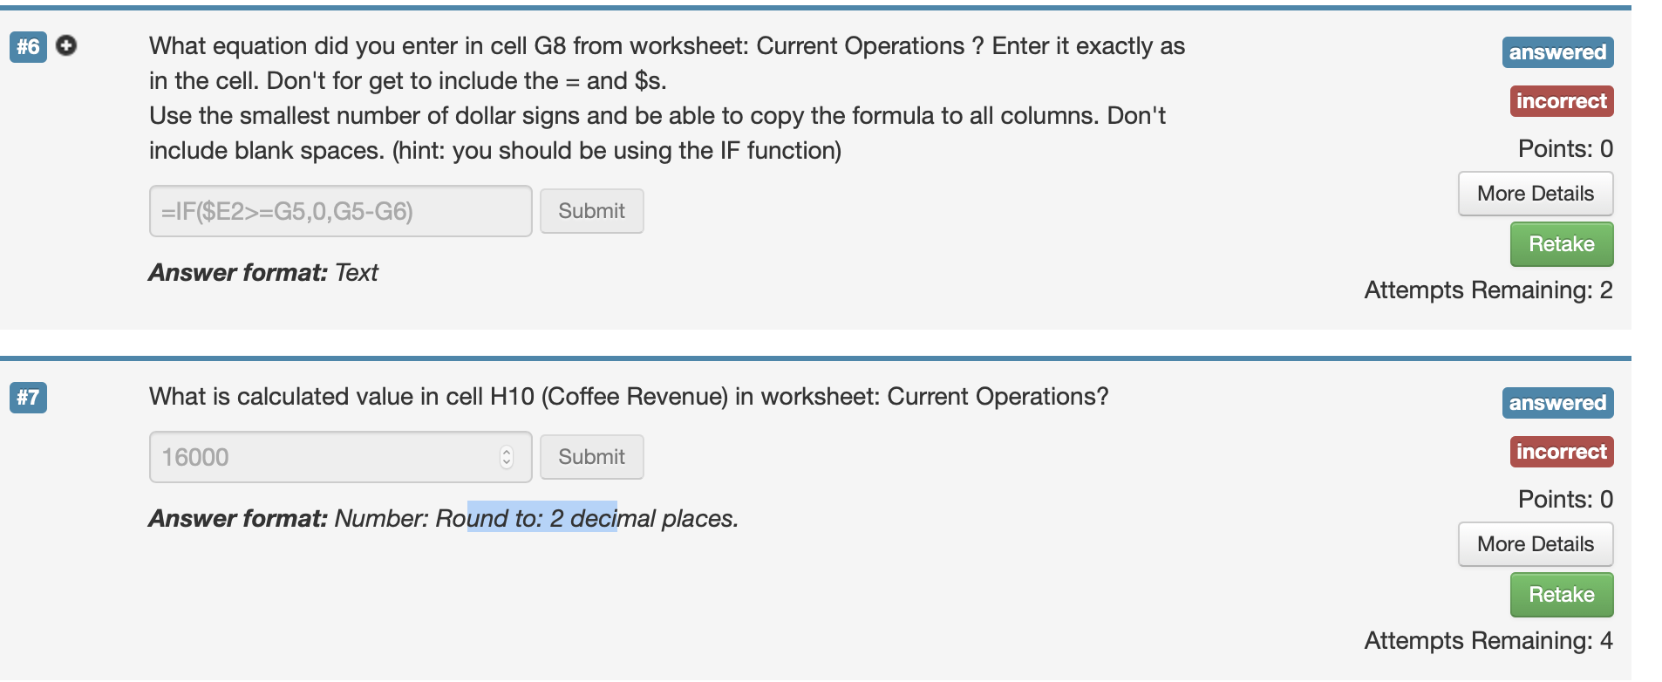Click the 'Answer format: Text' label
1662x682 pixels.
[263, 273]
